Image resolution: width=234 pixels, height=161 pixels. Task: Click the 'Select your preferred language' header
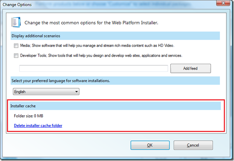click(115, 81)
